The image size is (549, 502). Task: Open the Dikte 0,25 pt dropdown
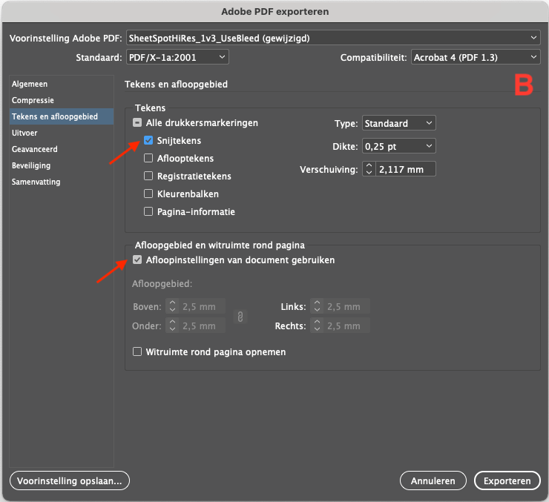398,146
